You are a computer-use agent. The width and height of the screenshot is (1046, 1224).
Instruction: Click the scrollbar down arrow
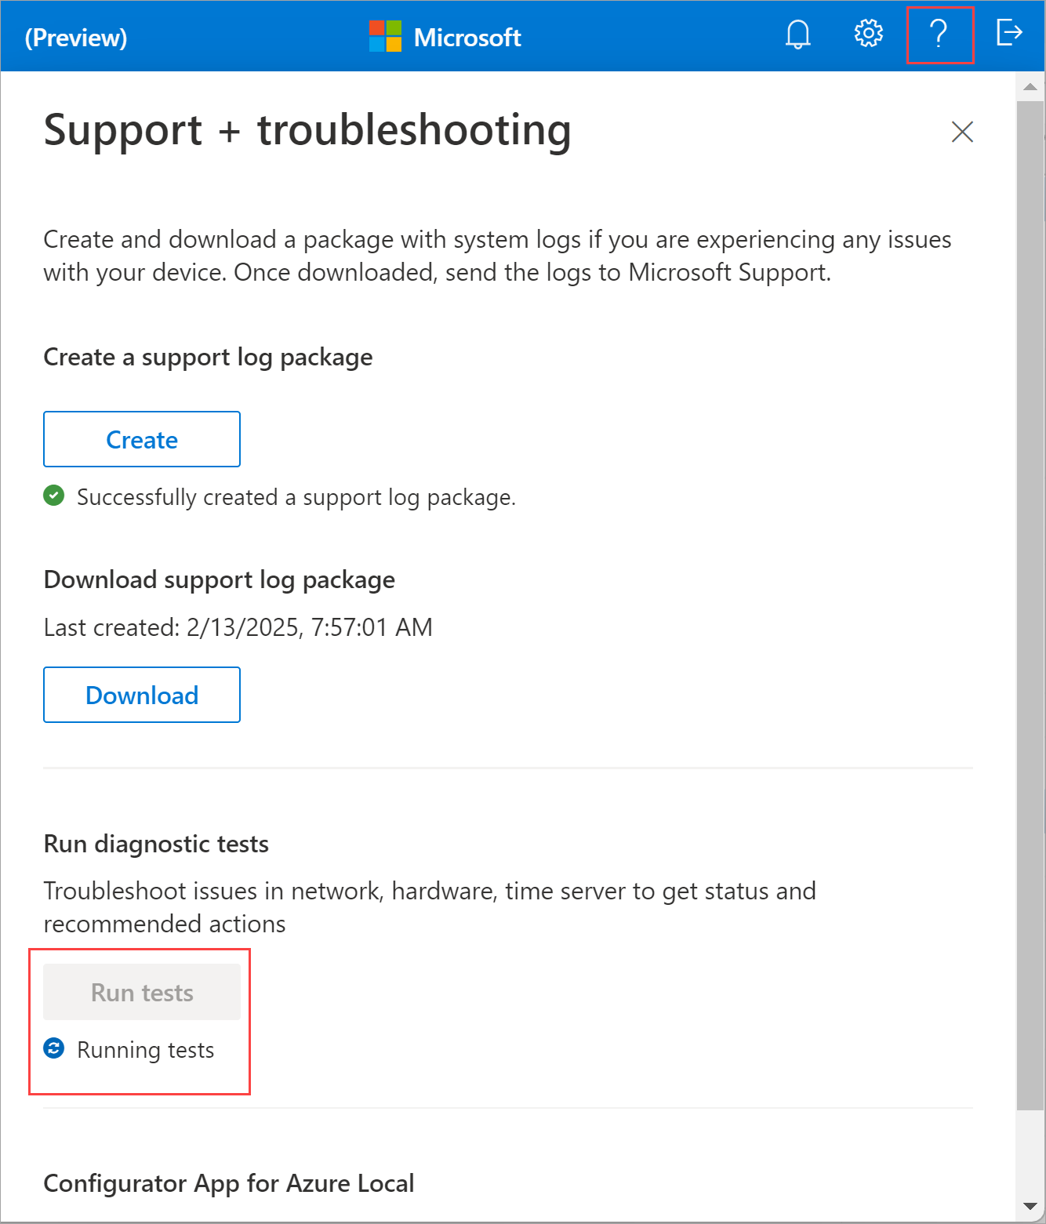pos(1030,1207)
